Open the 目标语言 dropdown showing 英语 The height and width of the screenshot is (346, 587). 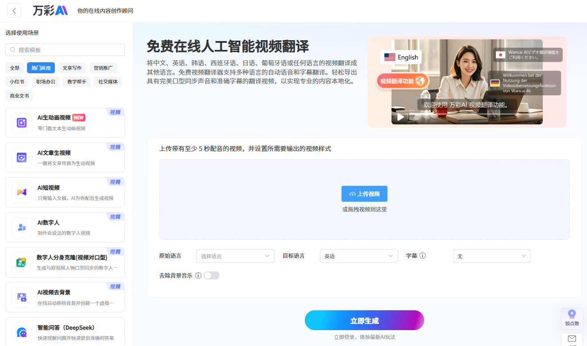359,256
